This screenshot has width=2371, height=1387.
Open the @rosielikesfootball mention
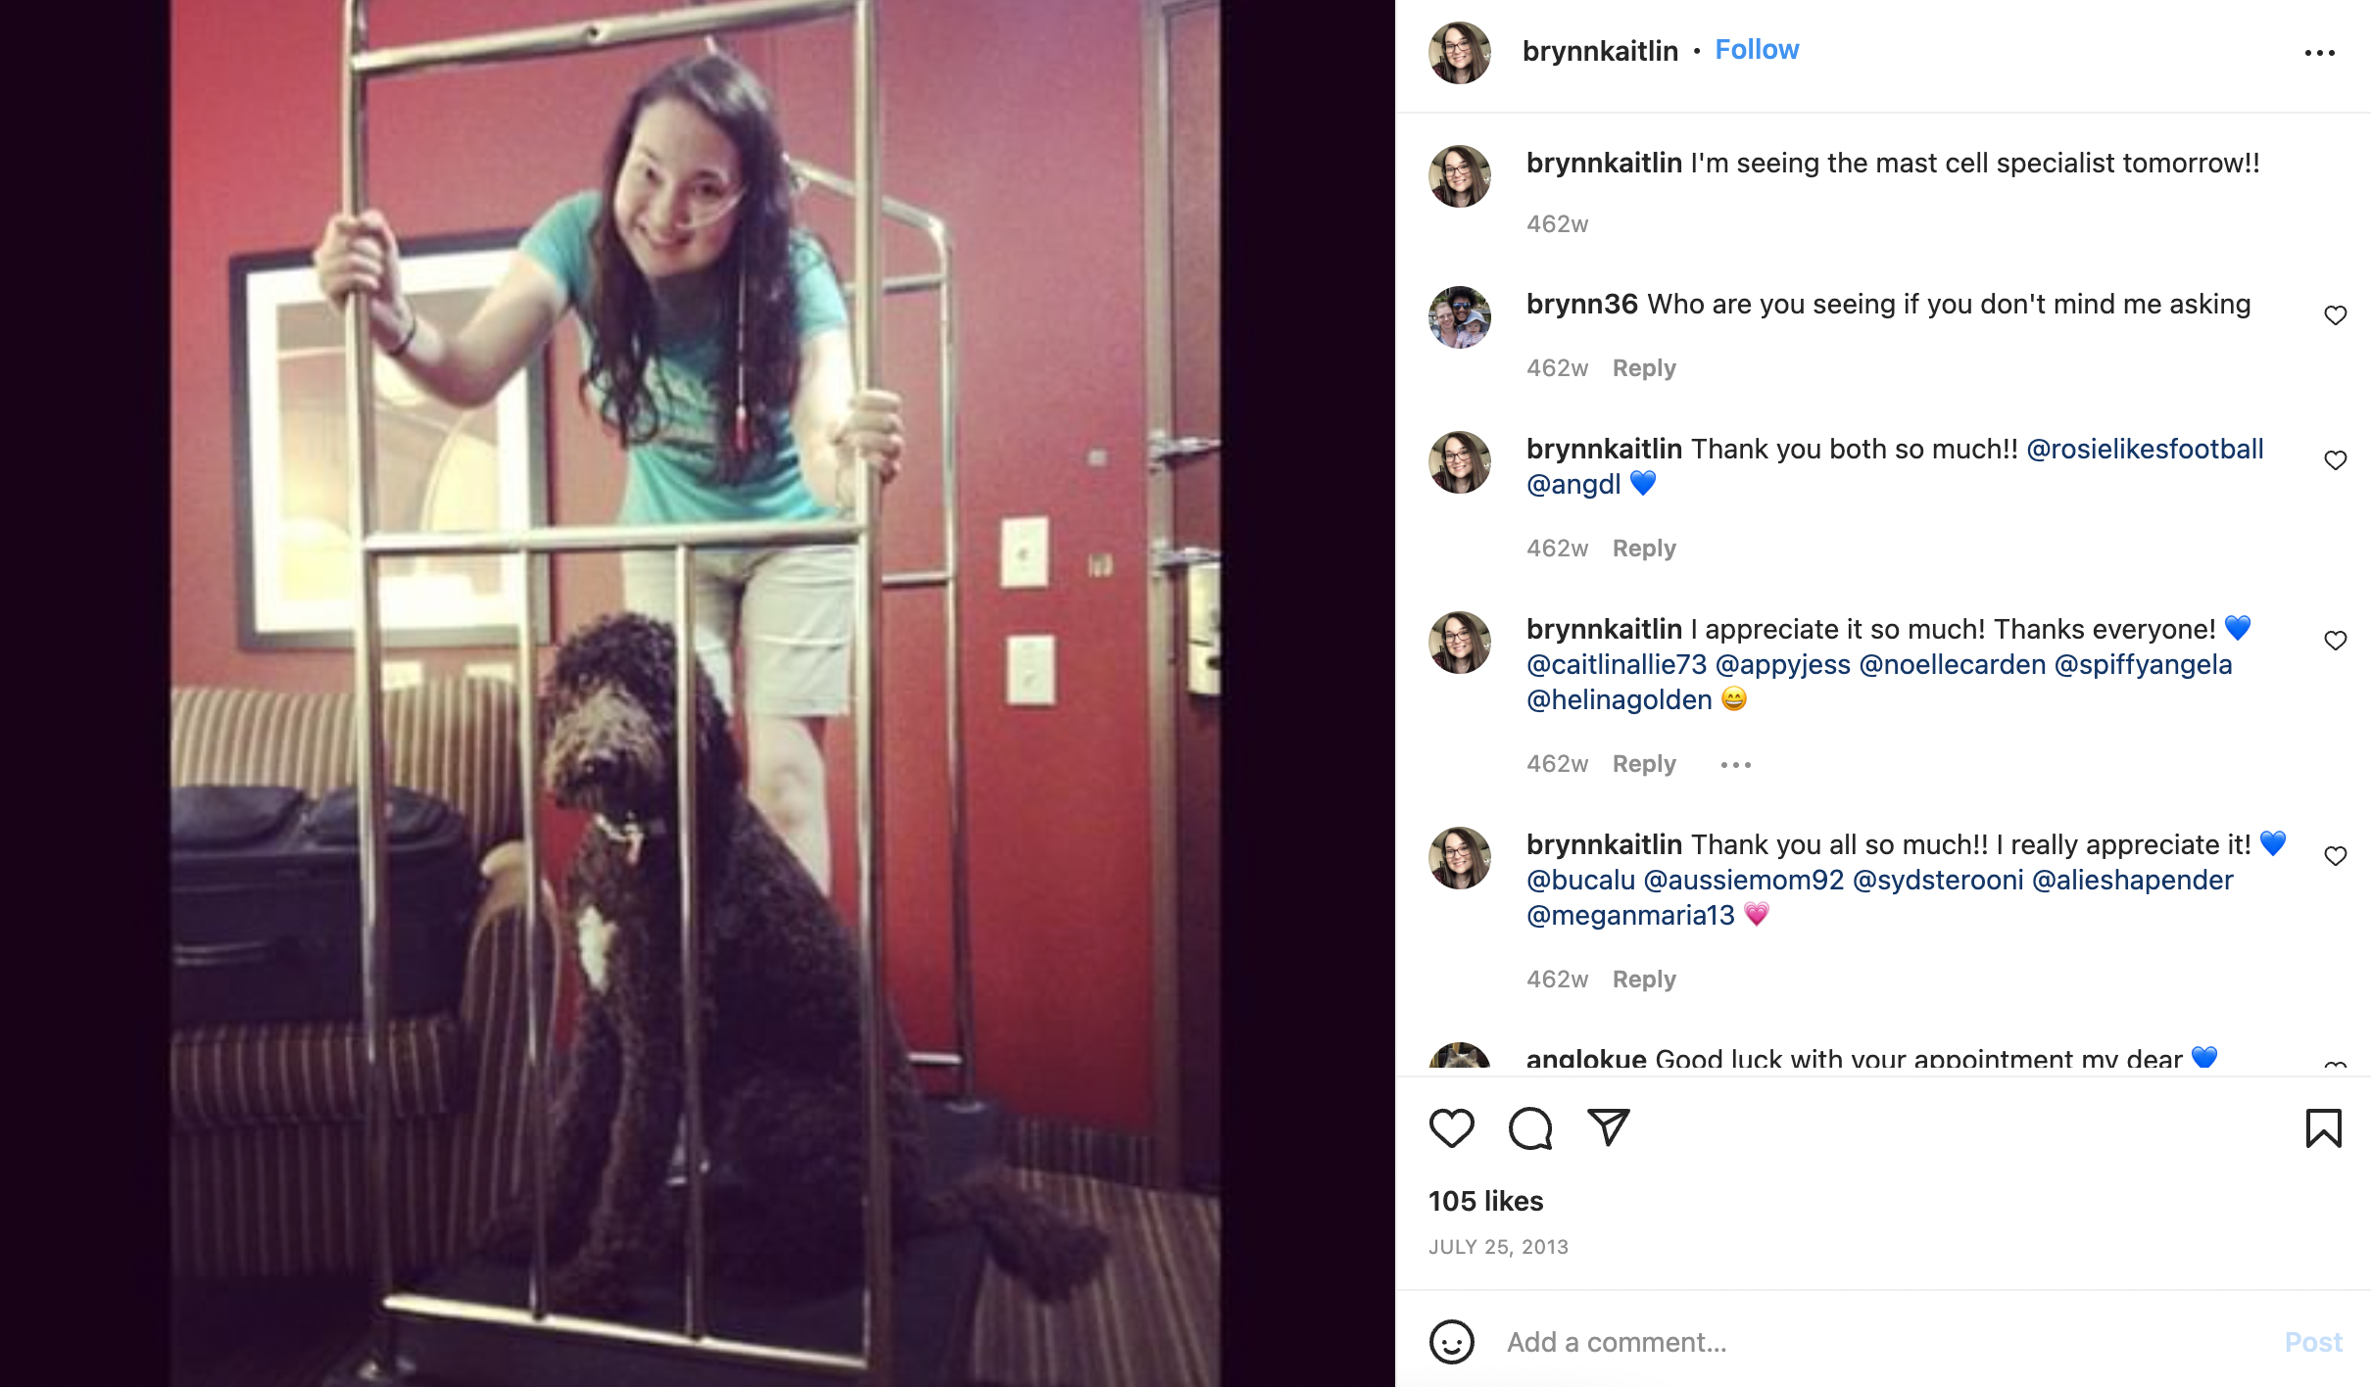pos(2145,450)
